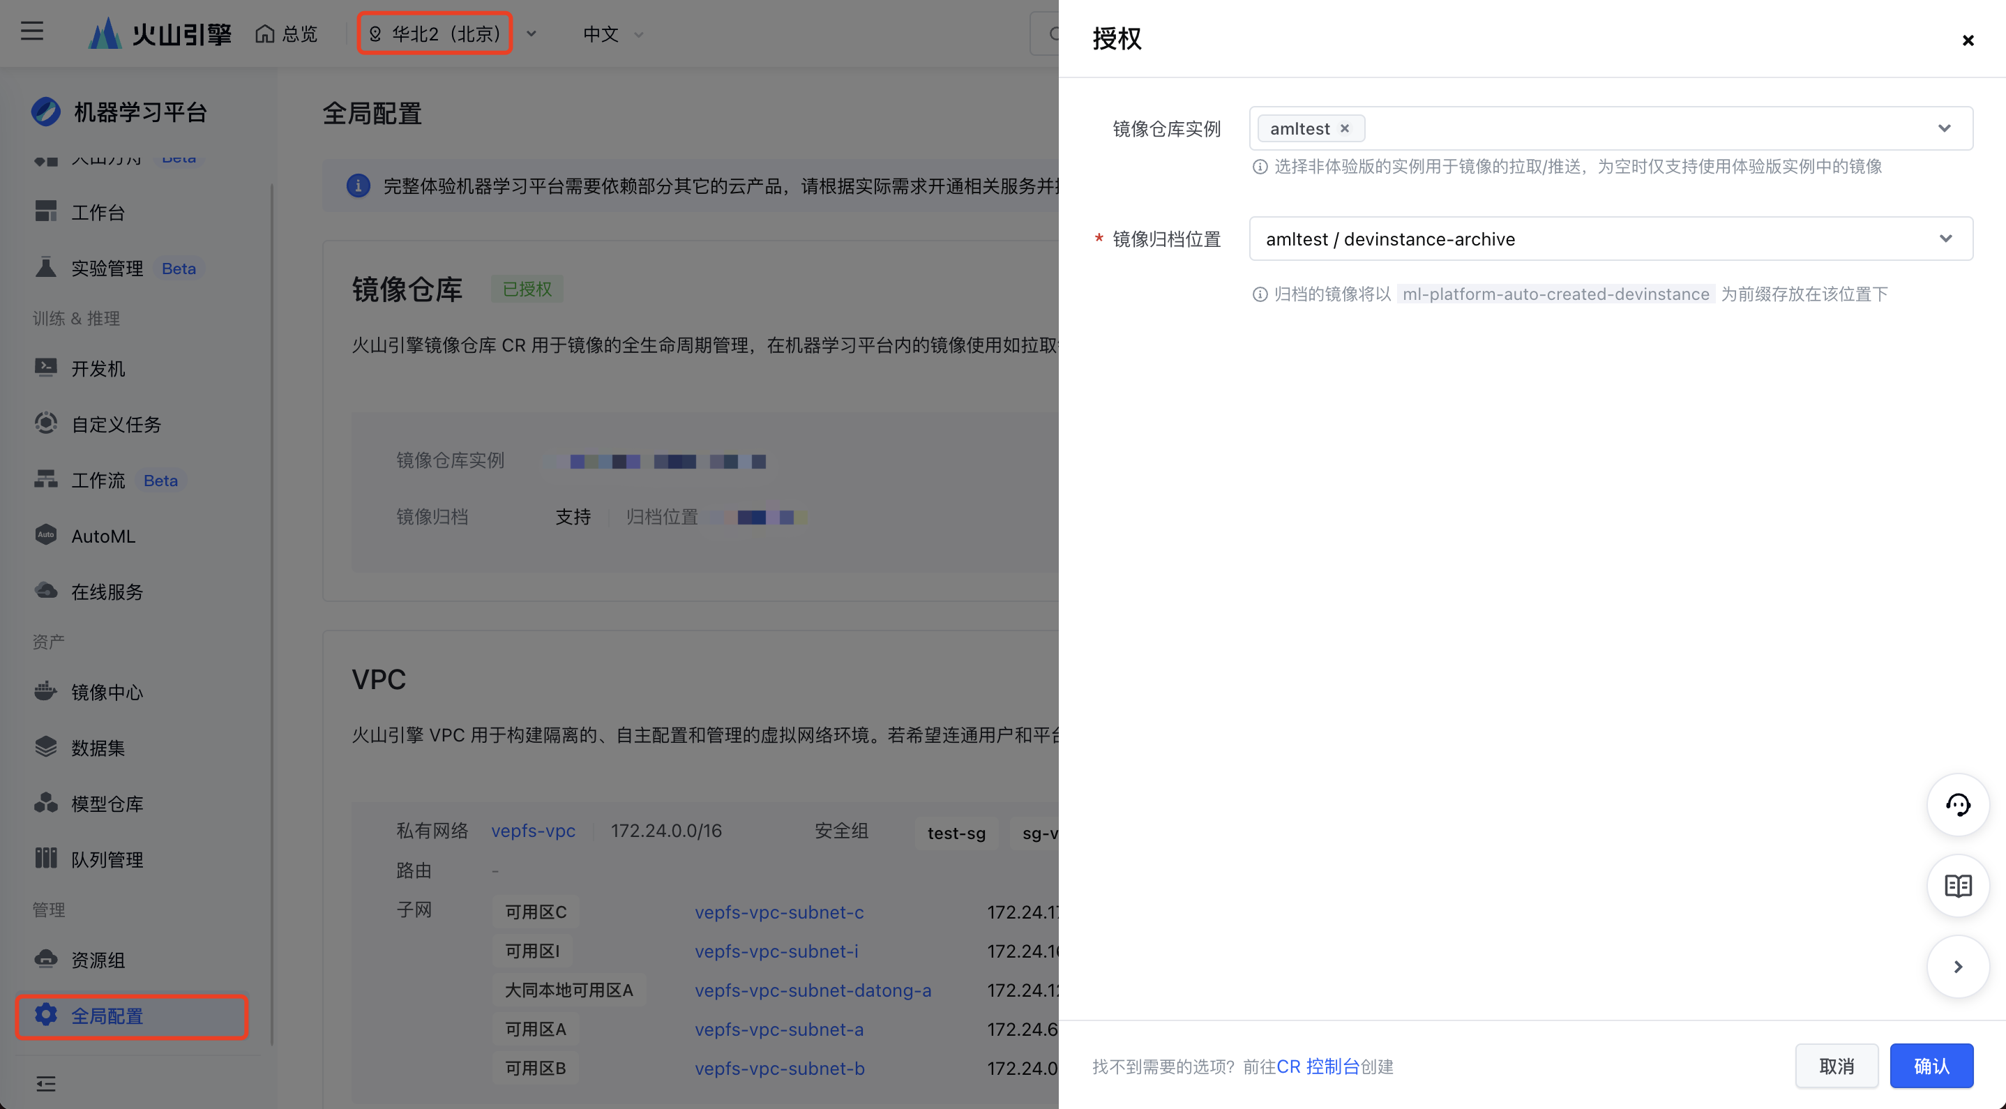Click the 可用区C zone tag

click(x=535, y=912)
